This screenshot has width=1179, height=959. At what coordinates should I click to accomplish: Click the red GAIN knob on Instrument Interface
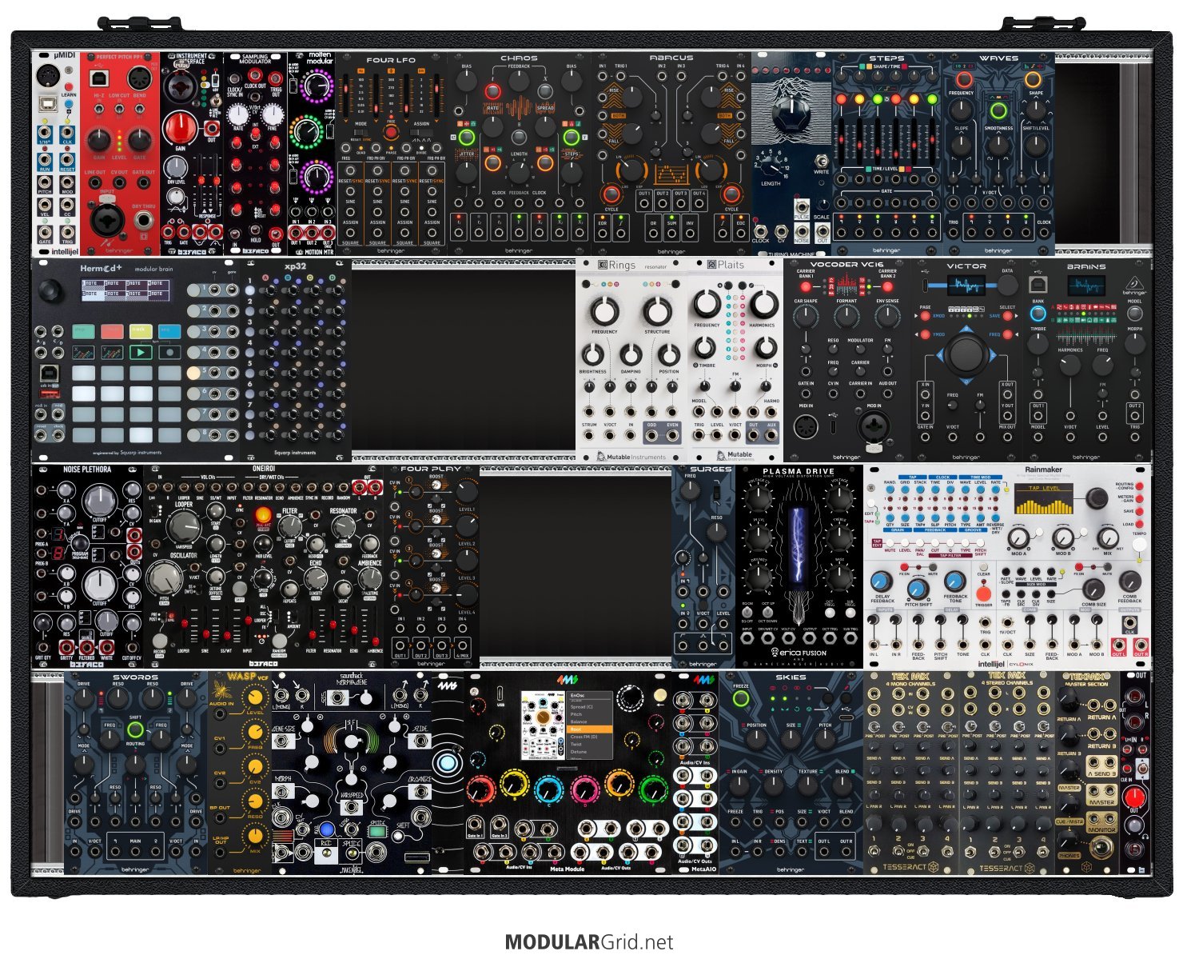click(181, 127)
